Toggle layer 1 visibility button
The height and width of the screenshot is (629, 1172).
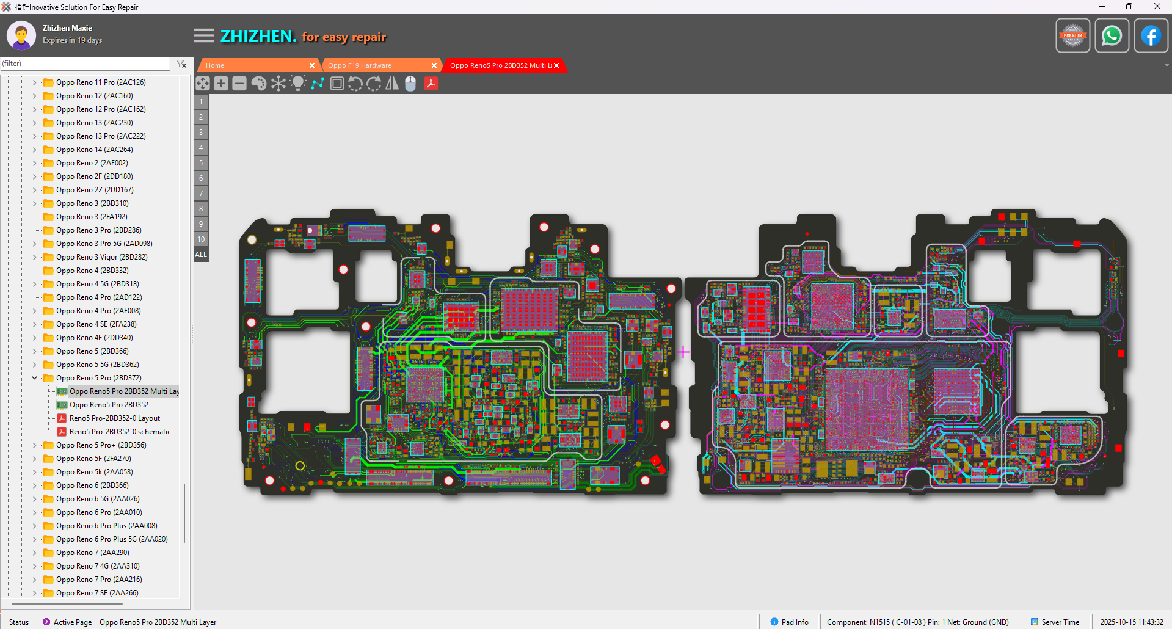(201, 102)
